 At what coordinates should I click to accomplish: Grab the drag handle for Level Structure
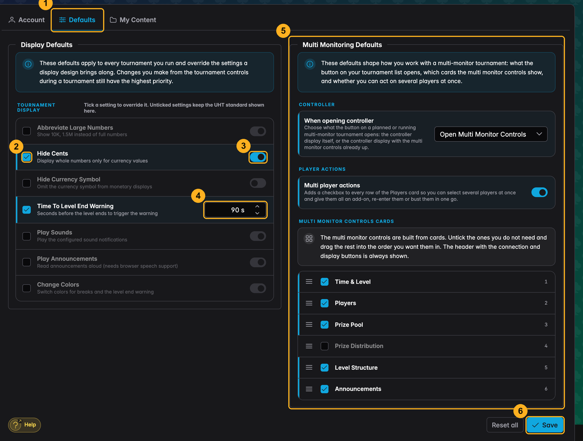click(309, 368)
